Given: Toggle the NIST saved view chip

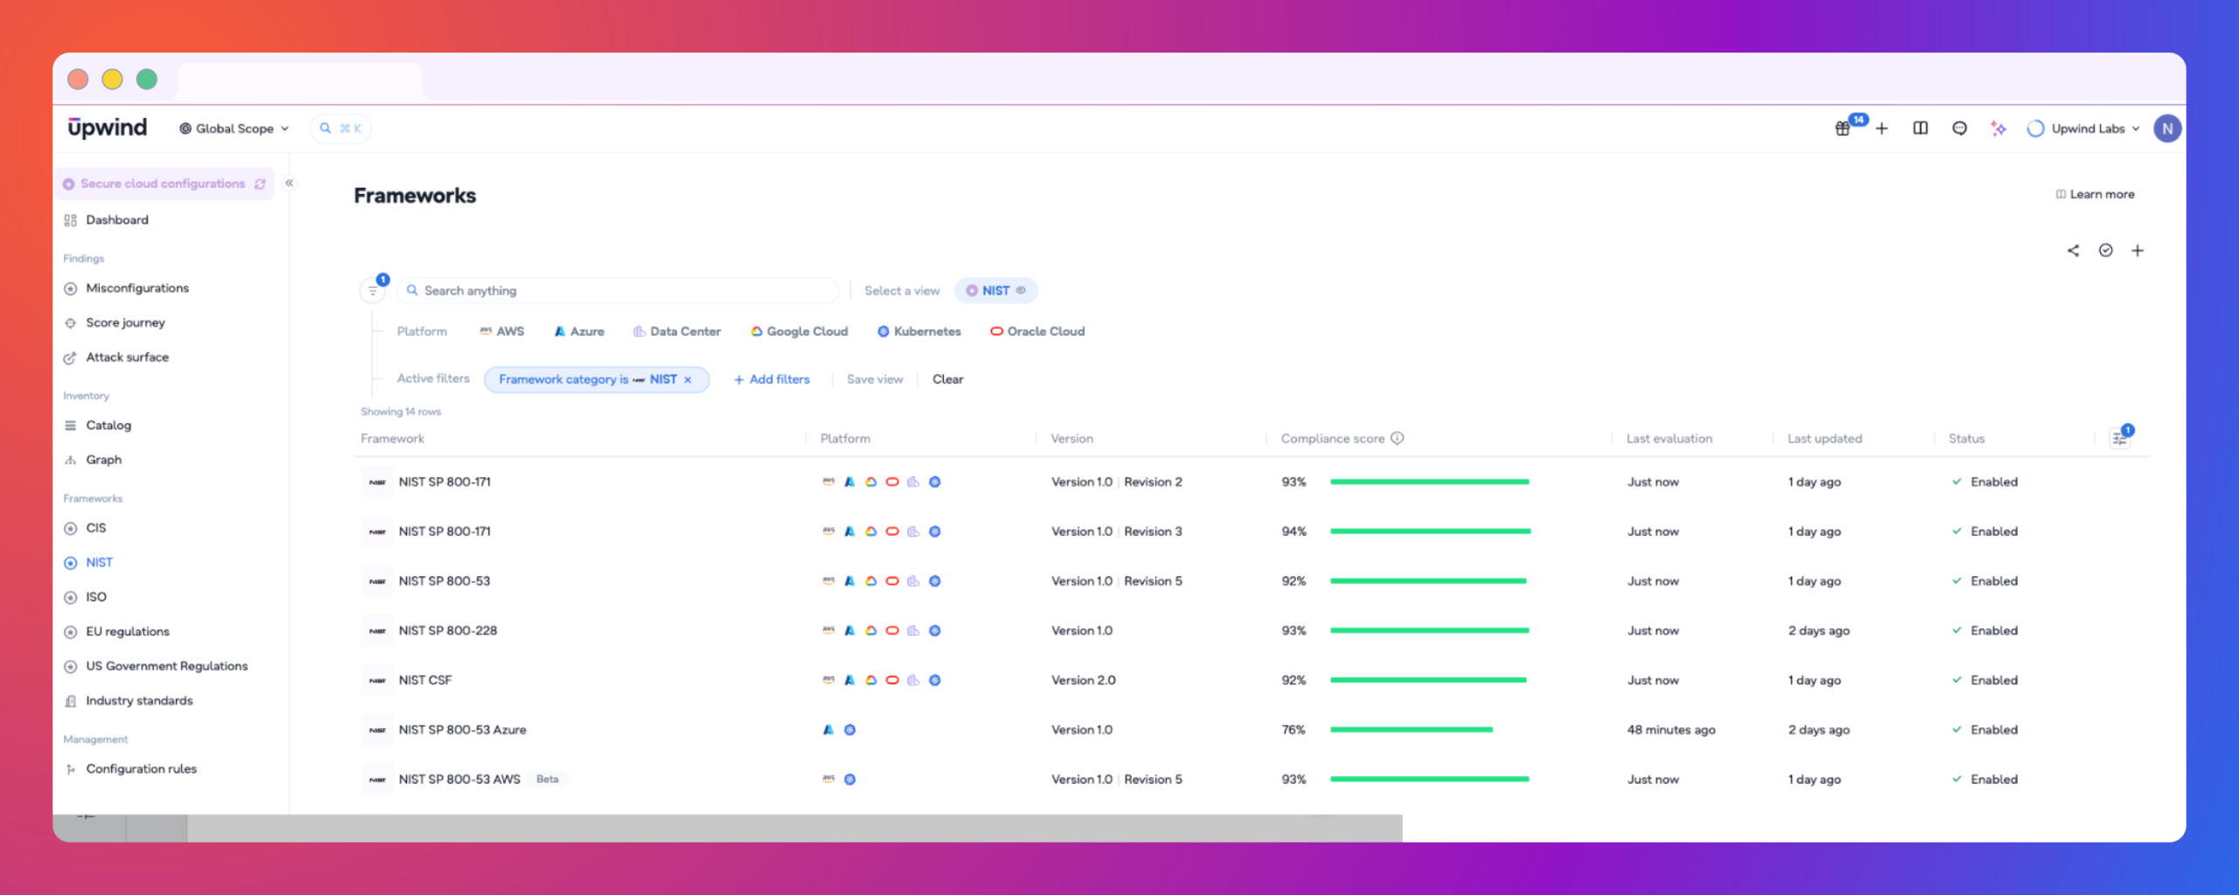Looking at the screenshot, I should pyautogui.click(x=995, y=291).
